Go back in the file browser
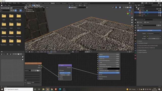This screenshot has height=91, width=162. [2, 8]
